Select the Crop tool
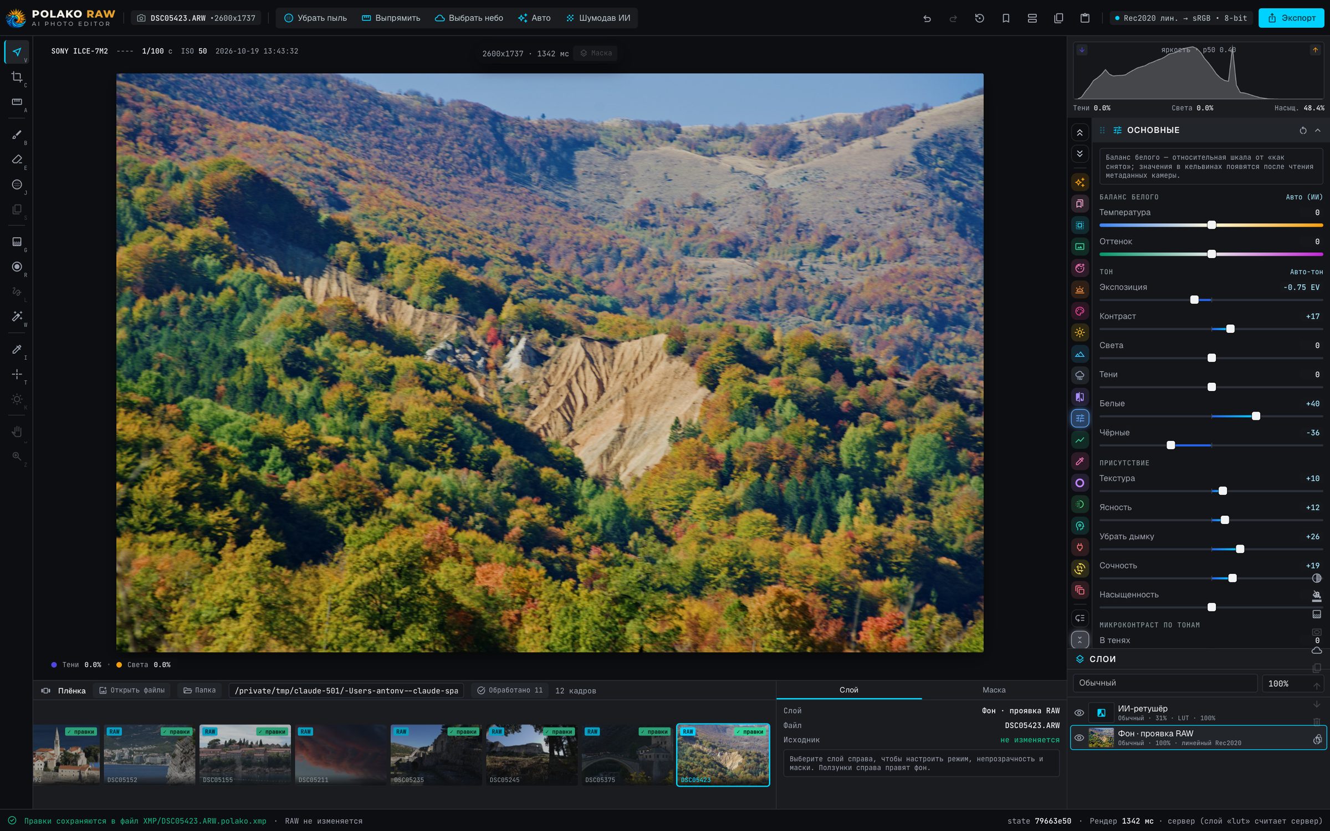Viewport: 1330px width, 831px height. [x=17, y=77]
